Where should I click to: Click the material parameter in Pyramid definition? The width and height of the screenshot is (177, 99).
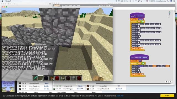click(x=145, y=57)
